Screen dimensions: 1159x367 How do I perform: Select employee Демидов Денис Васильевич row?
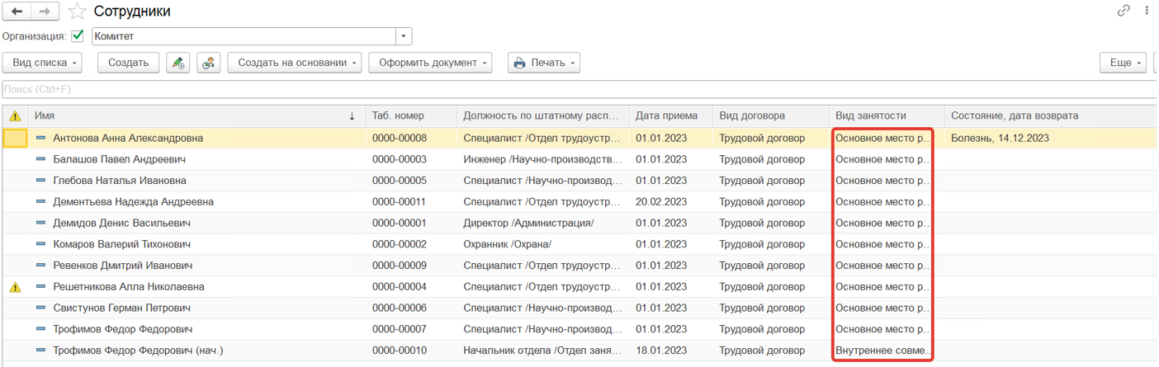pos(122,223)
